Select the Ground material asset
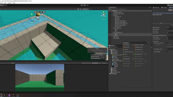This screenshot has width=173, height=97. click(115, 58)
